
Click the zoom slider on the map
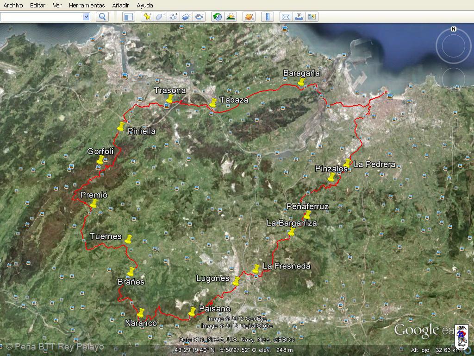tap(453, 139)
